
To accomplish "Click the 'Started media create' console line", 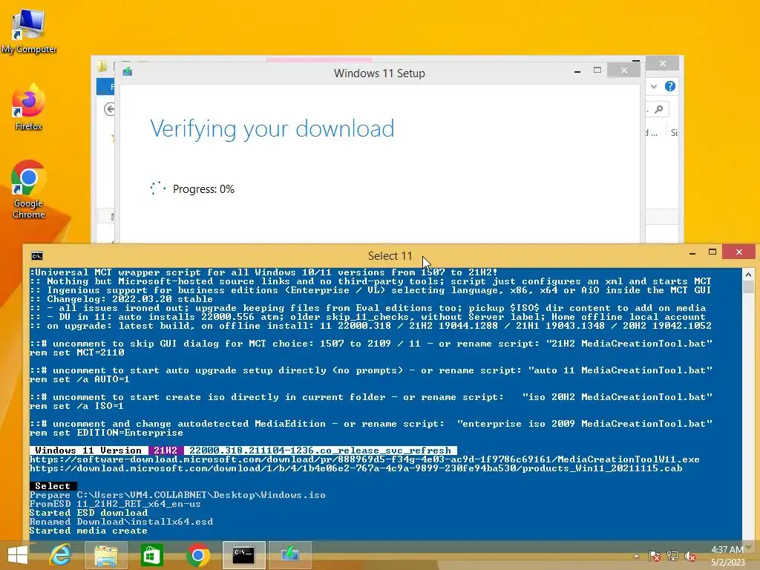I will [88, 531].
